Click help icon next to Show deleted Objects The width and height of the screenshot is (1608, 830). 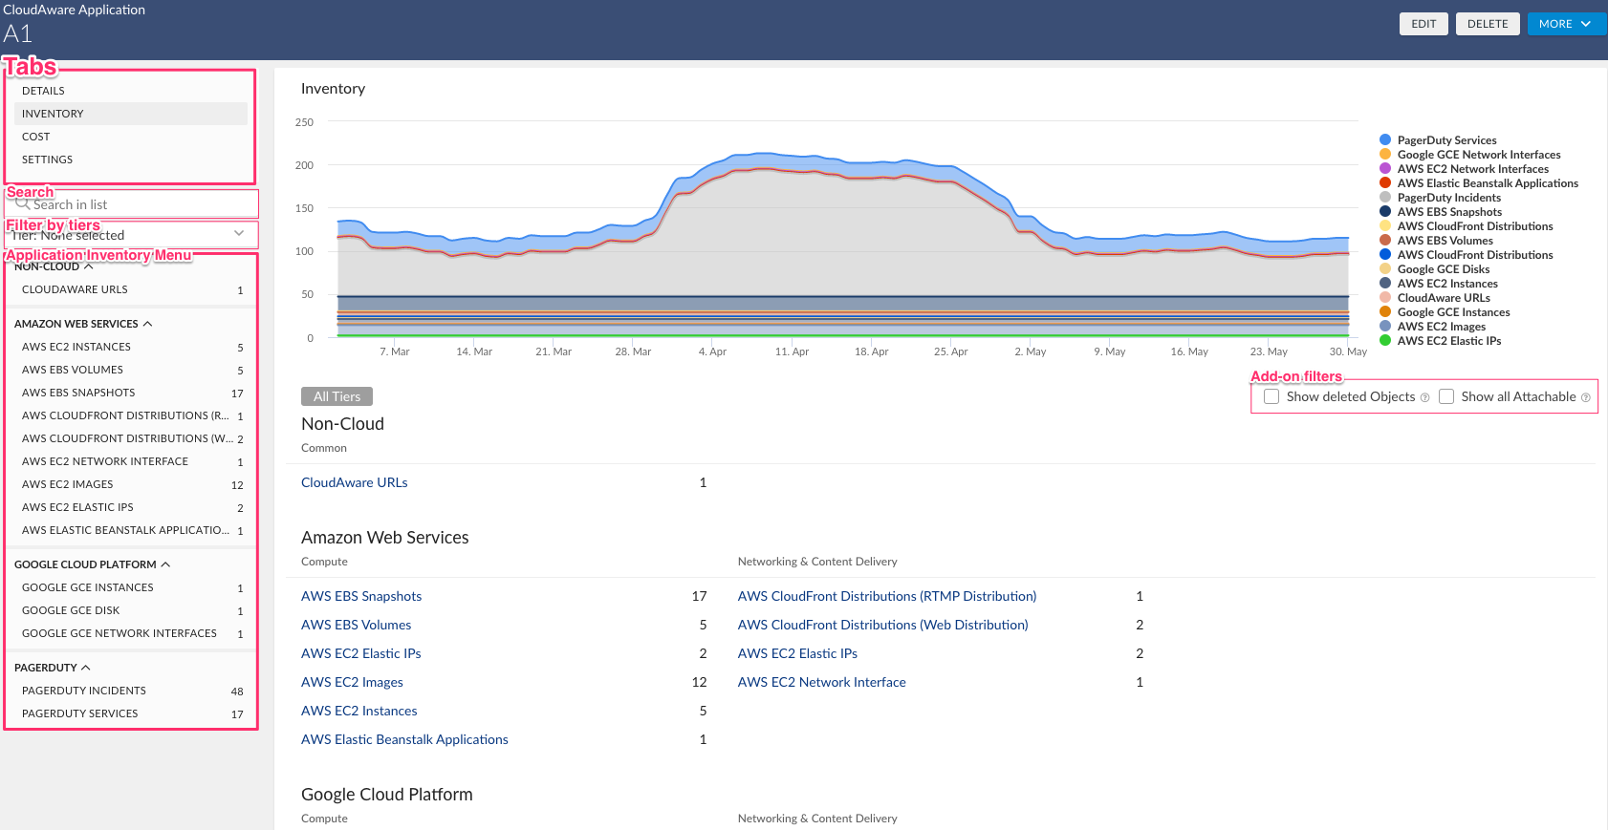(1425, 397)
